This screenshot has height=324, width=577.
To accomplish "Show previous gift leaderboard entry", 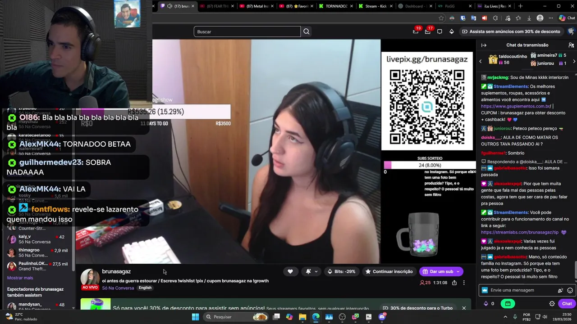I will point(481,61).
